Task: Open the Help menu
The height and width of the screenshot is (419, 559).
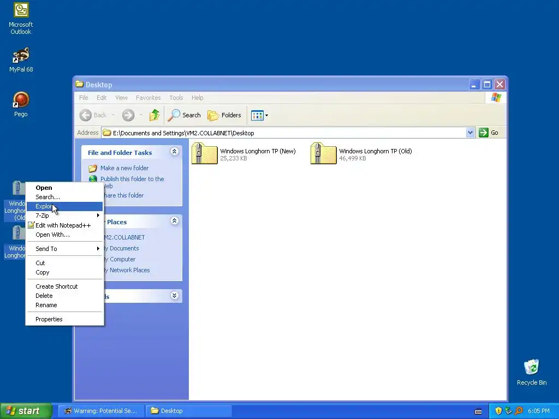Action: (197, 98)
